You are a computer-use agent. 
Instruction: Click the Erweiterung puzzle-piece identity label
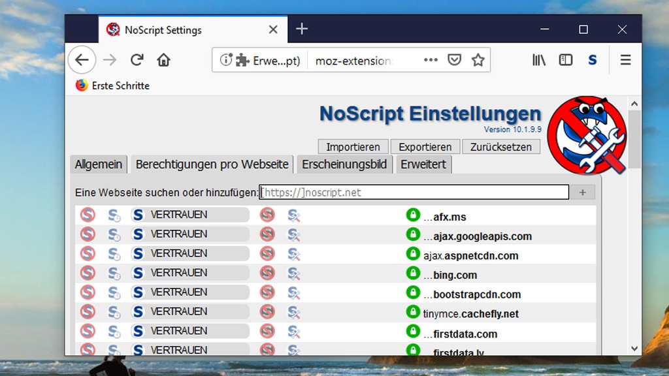[268, 61]
